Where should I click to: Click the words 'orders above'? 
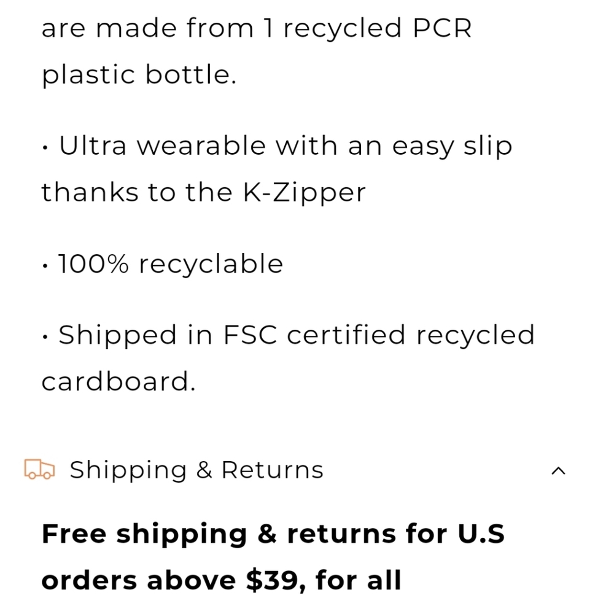click(x=139, y=580)
